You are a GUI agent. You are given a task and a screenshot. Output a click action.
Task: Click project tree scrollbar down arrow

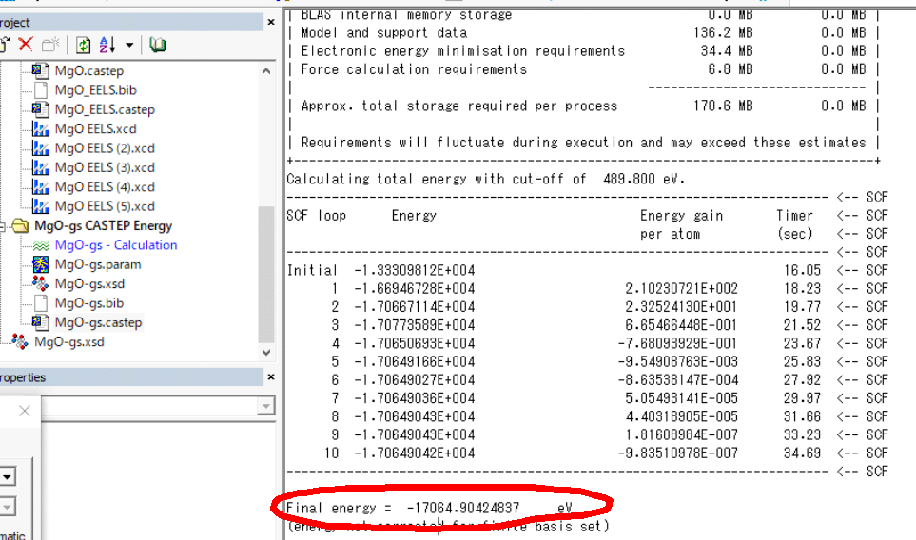[266, 352]
